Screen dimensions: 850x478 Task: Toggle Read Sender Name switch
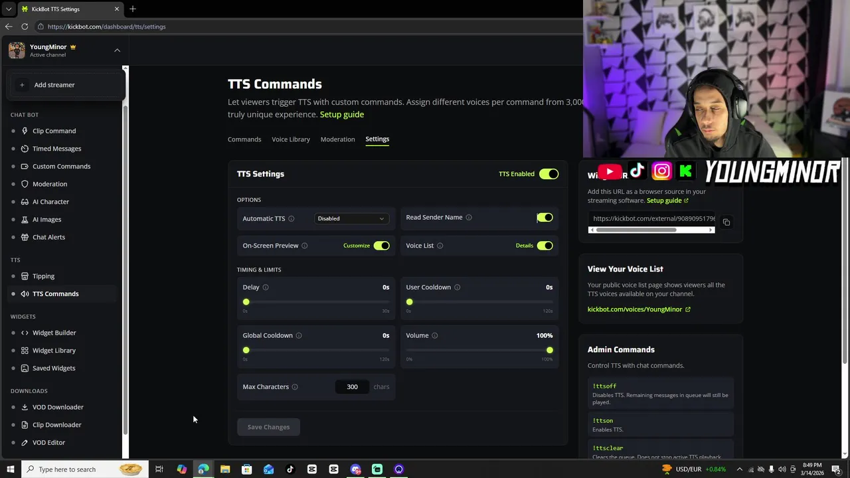[545, 217]
